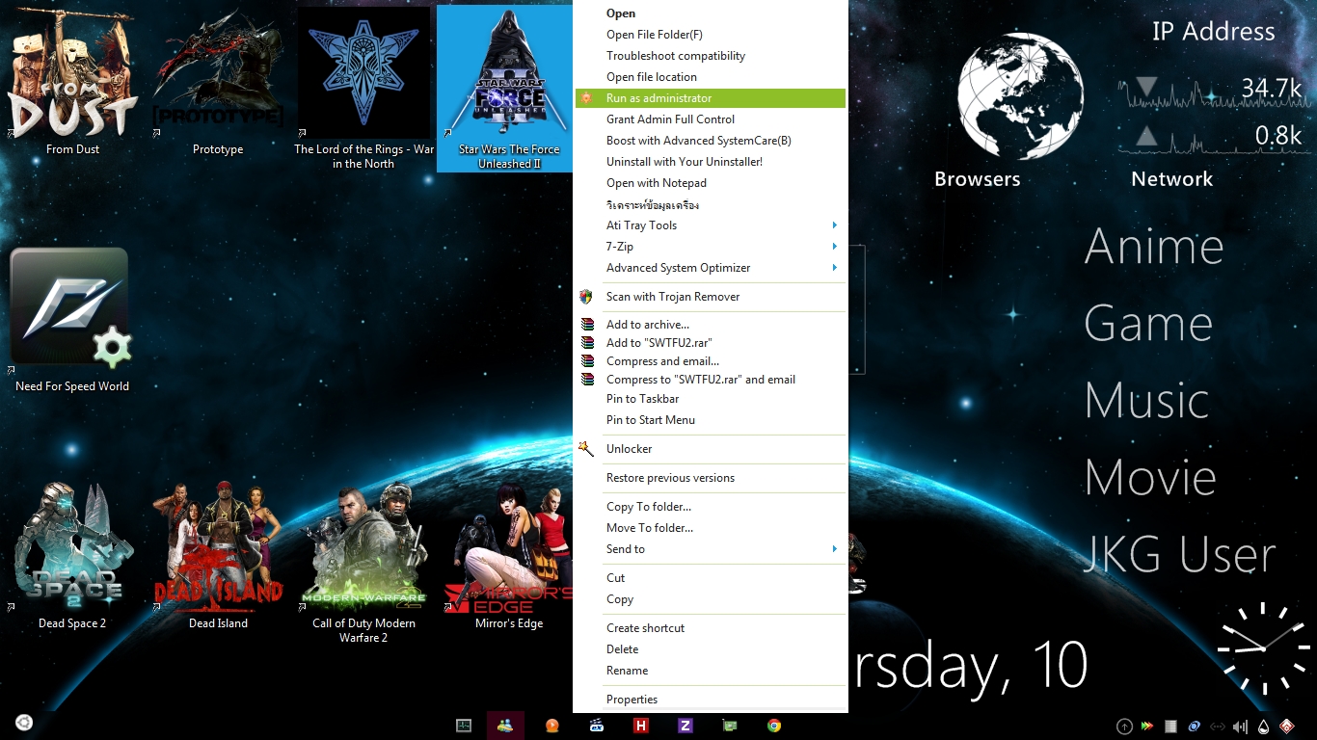1317x740 pixels.
Task: Click the water drop tray icon
Action: pos(1263,727)
